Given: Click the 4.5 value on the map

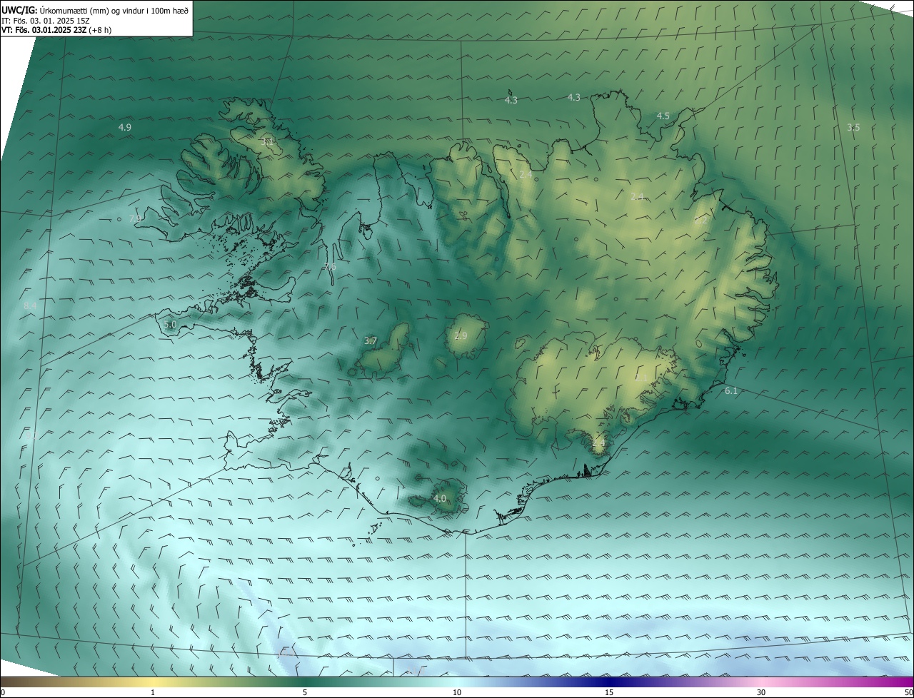Looking at the screenshot, I should click(x=663, y=116).
